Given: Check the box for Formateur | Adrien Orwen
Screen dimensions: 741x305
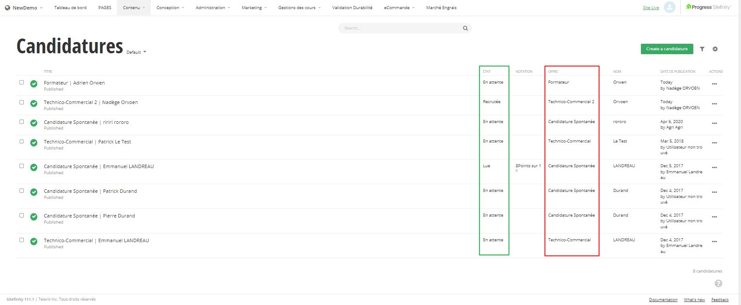Looking at the screenshot, I should (22, 82).
